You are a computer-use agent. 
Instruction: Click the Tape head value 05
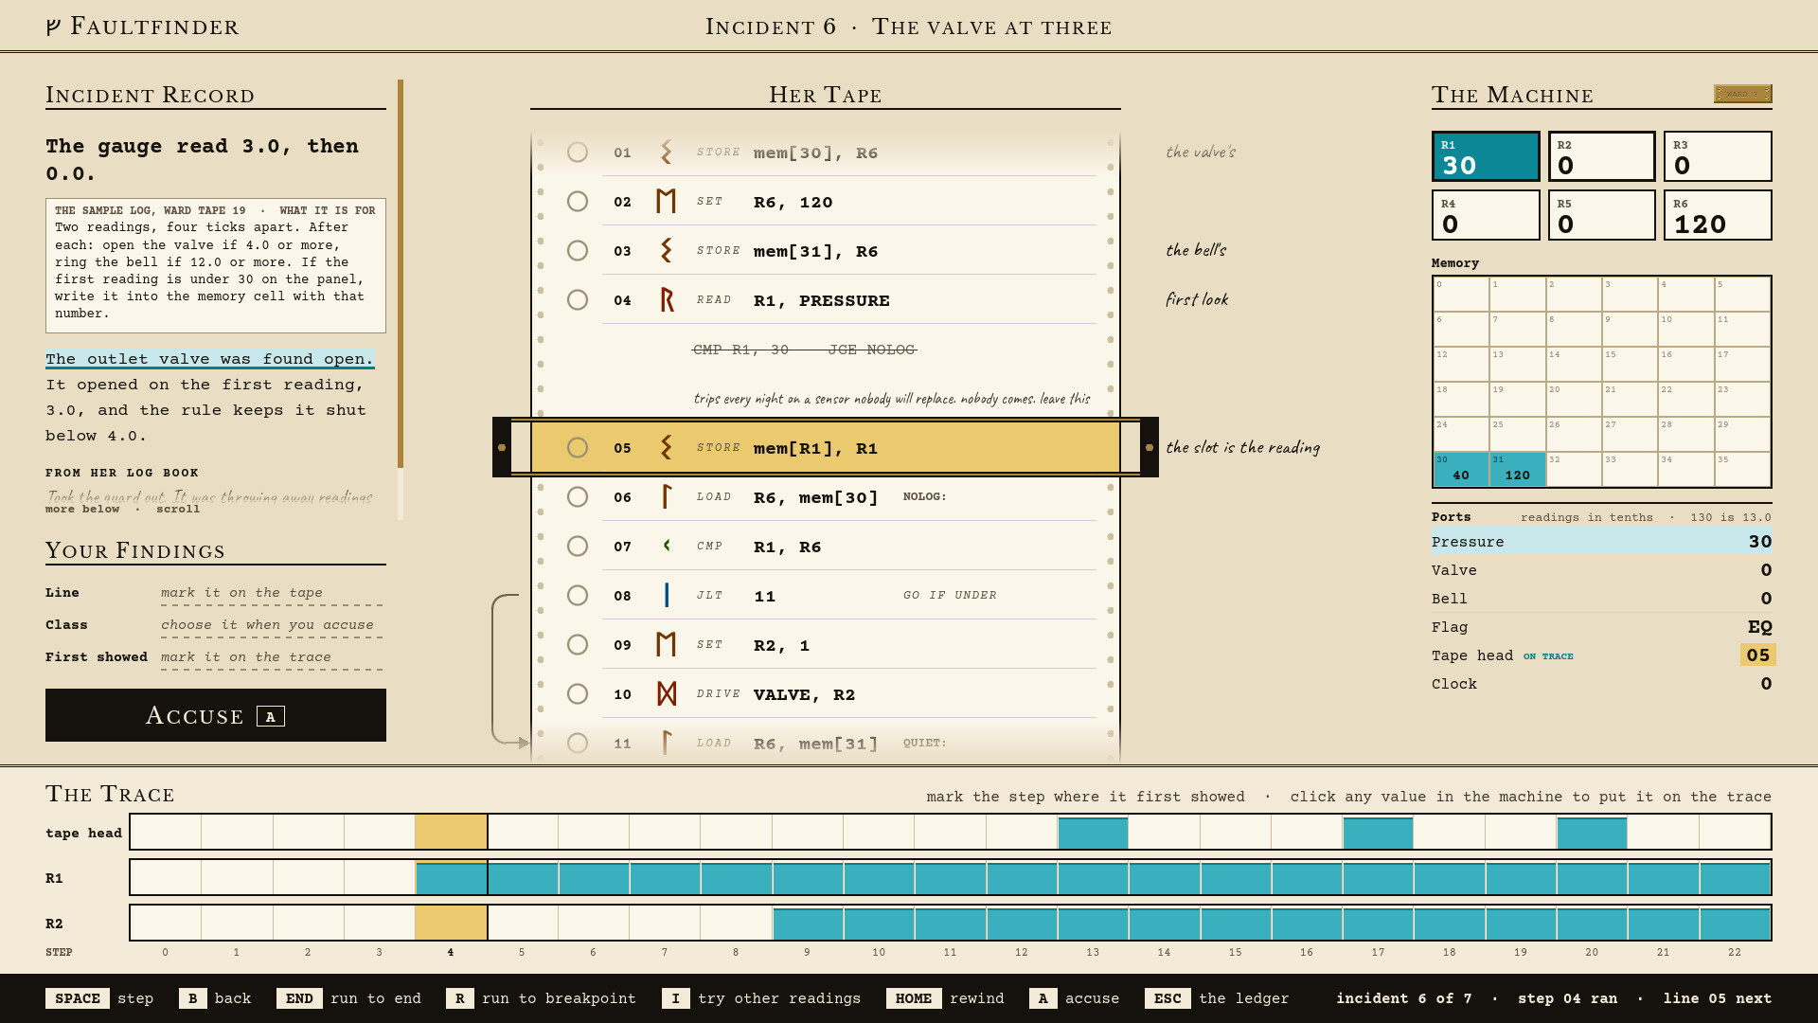pyautogui.click(x=1757, y=655)
